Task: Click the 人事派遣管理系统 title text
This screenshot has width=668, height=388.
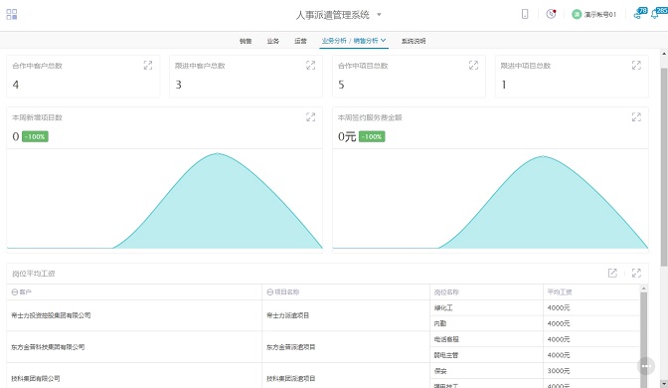Action: (333, 15)
